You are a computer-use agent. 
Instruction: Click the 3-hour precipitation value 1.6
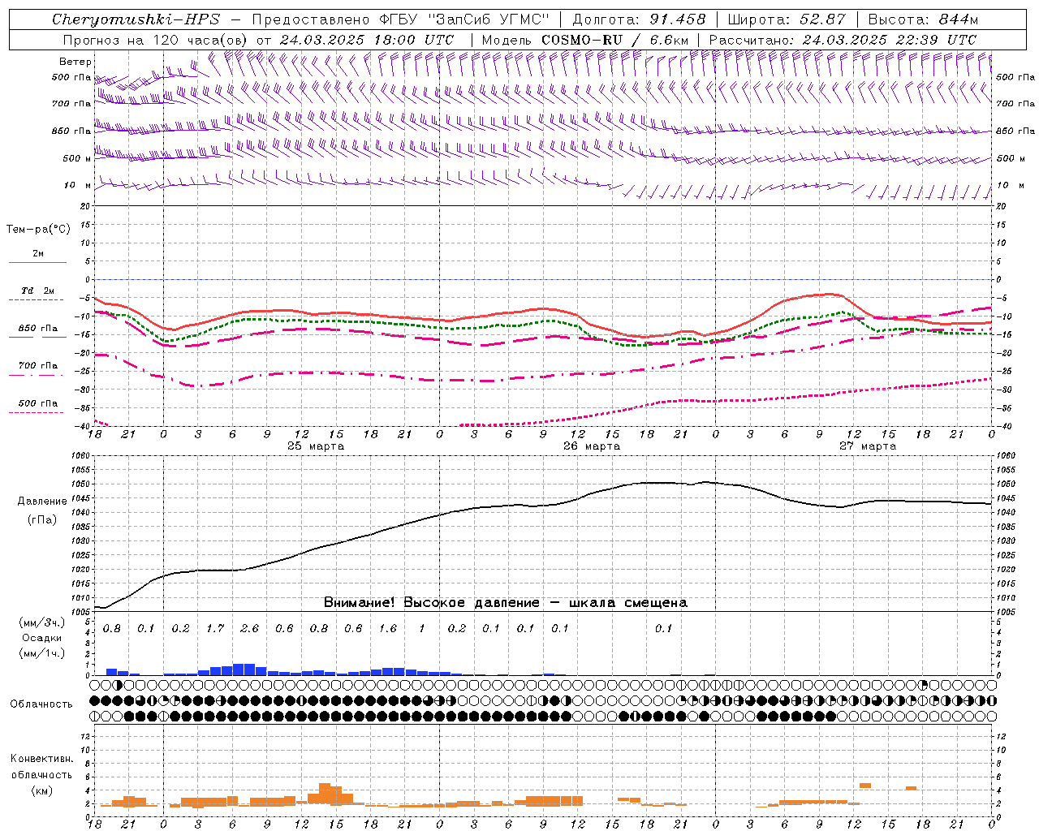[x=387, y=629]
